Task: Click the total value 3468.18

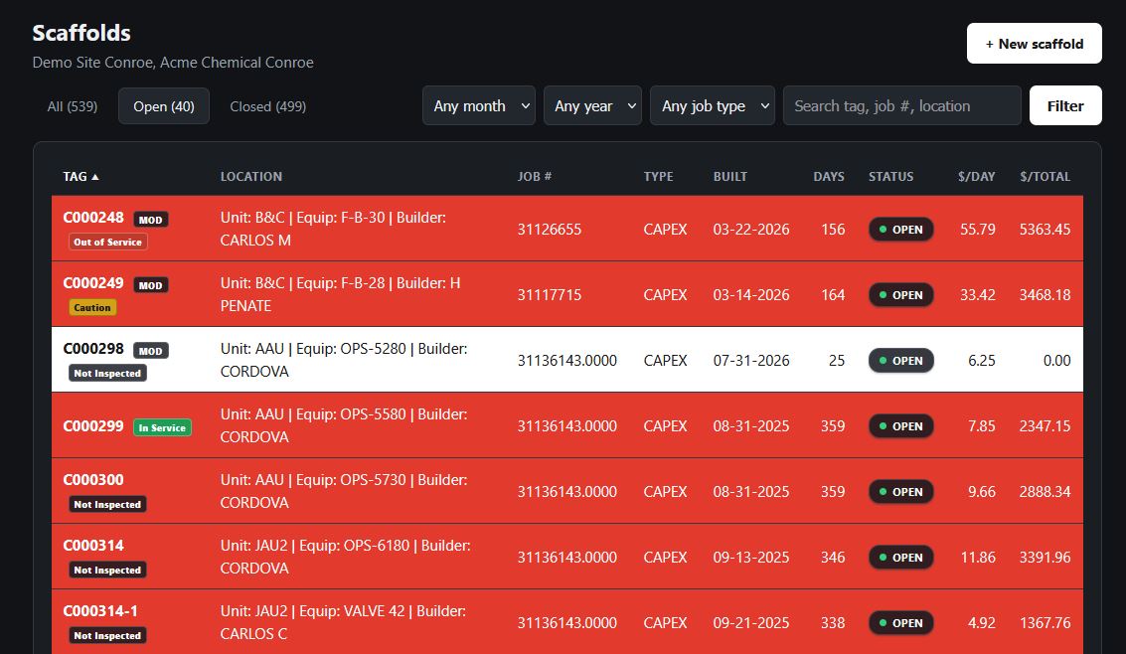Action: [x=1045, y=295]
